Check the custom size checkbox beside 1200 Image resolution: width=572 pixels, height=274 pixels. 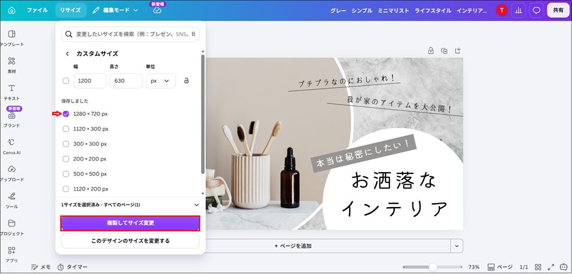[66, 81]
